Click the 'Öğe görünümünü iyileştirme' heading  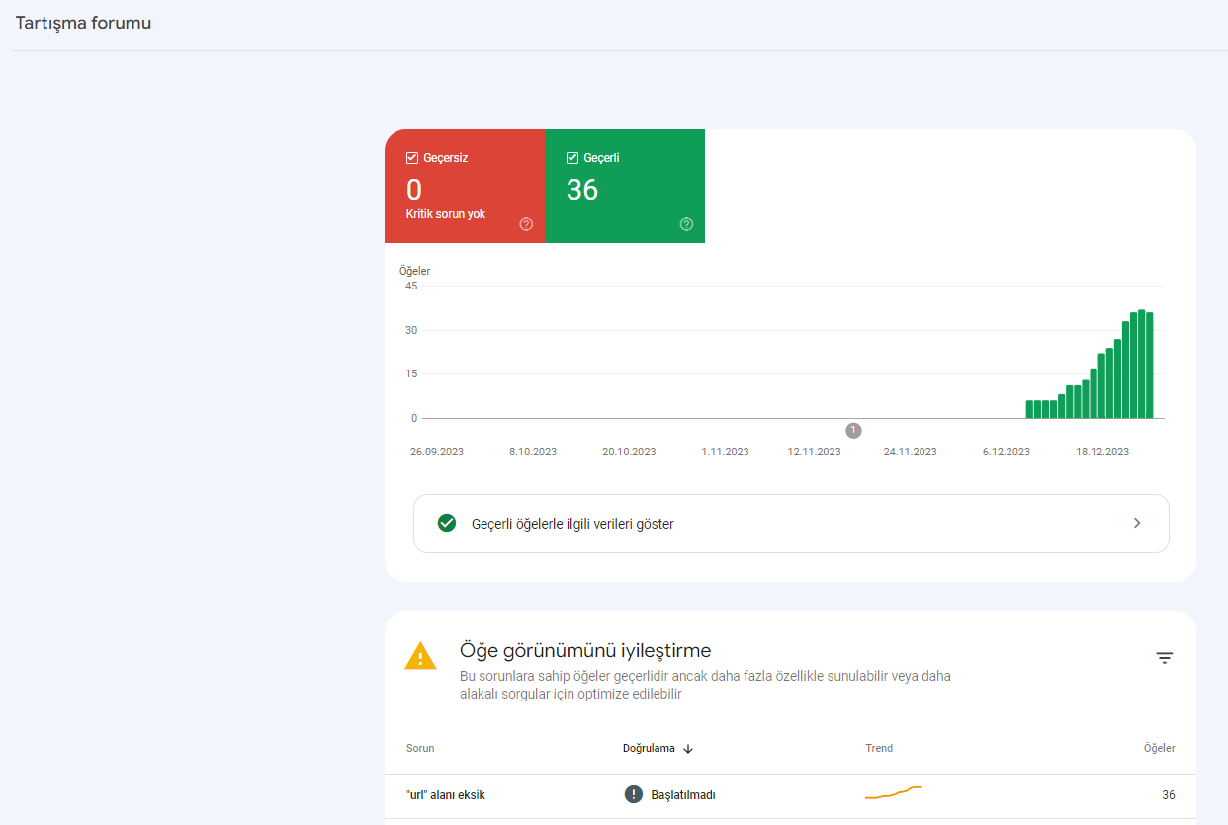(585, 650)
